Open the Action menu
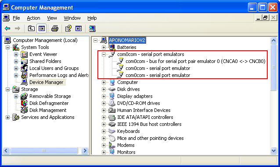 [x=33, y=18]
